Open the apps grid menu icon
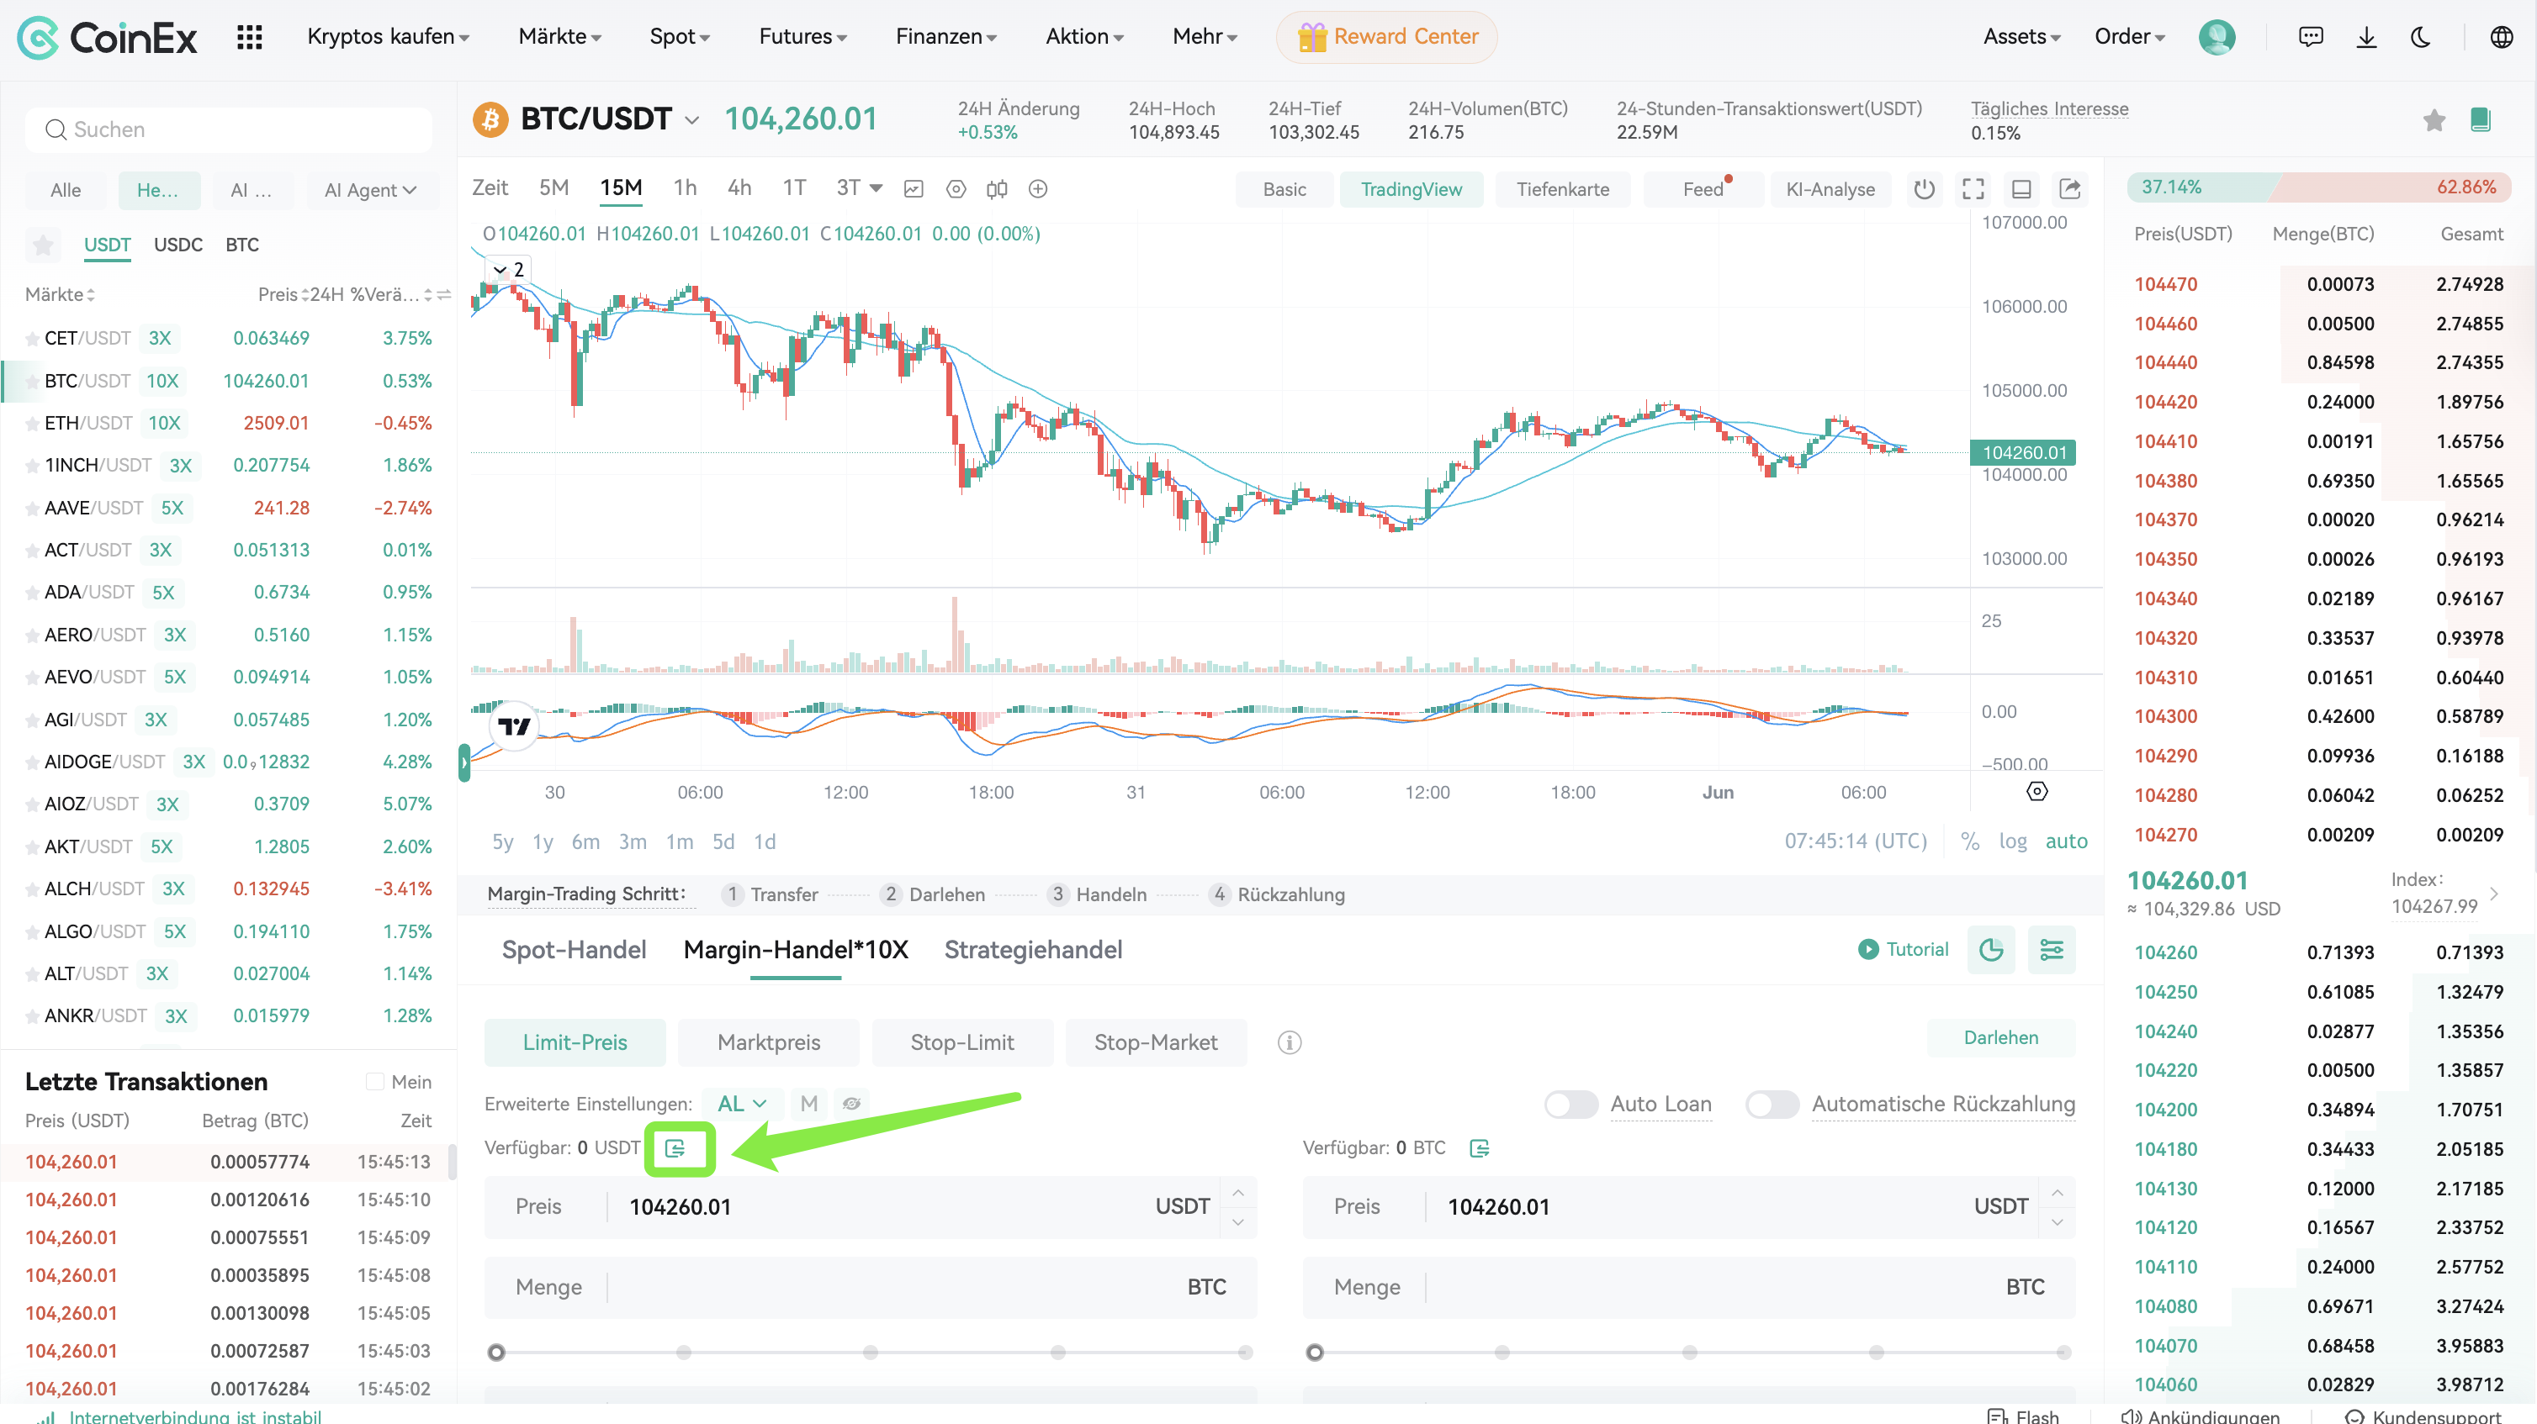This screenshot has width=2537, height=1424. click(x=249, y=36)
